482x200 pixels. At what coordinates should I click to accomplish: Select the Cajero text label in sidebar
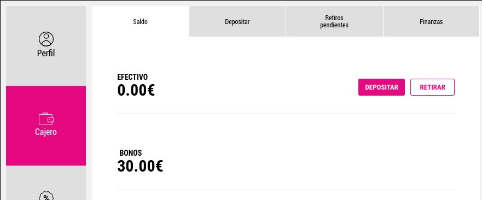(46, 132)
